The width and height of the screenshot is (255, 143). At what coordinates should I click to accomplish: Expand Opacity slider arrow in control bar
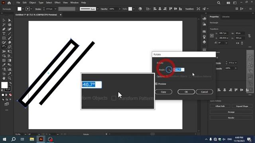pyautogui.click(x=120, y=9)
